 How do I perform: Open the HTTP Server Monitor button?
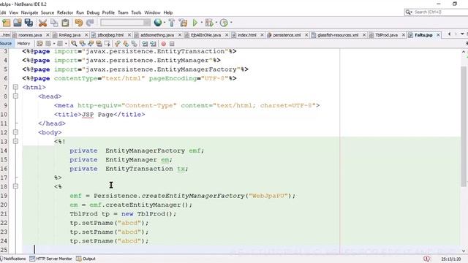[50, 259]
